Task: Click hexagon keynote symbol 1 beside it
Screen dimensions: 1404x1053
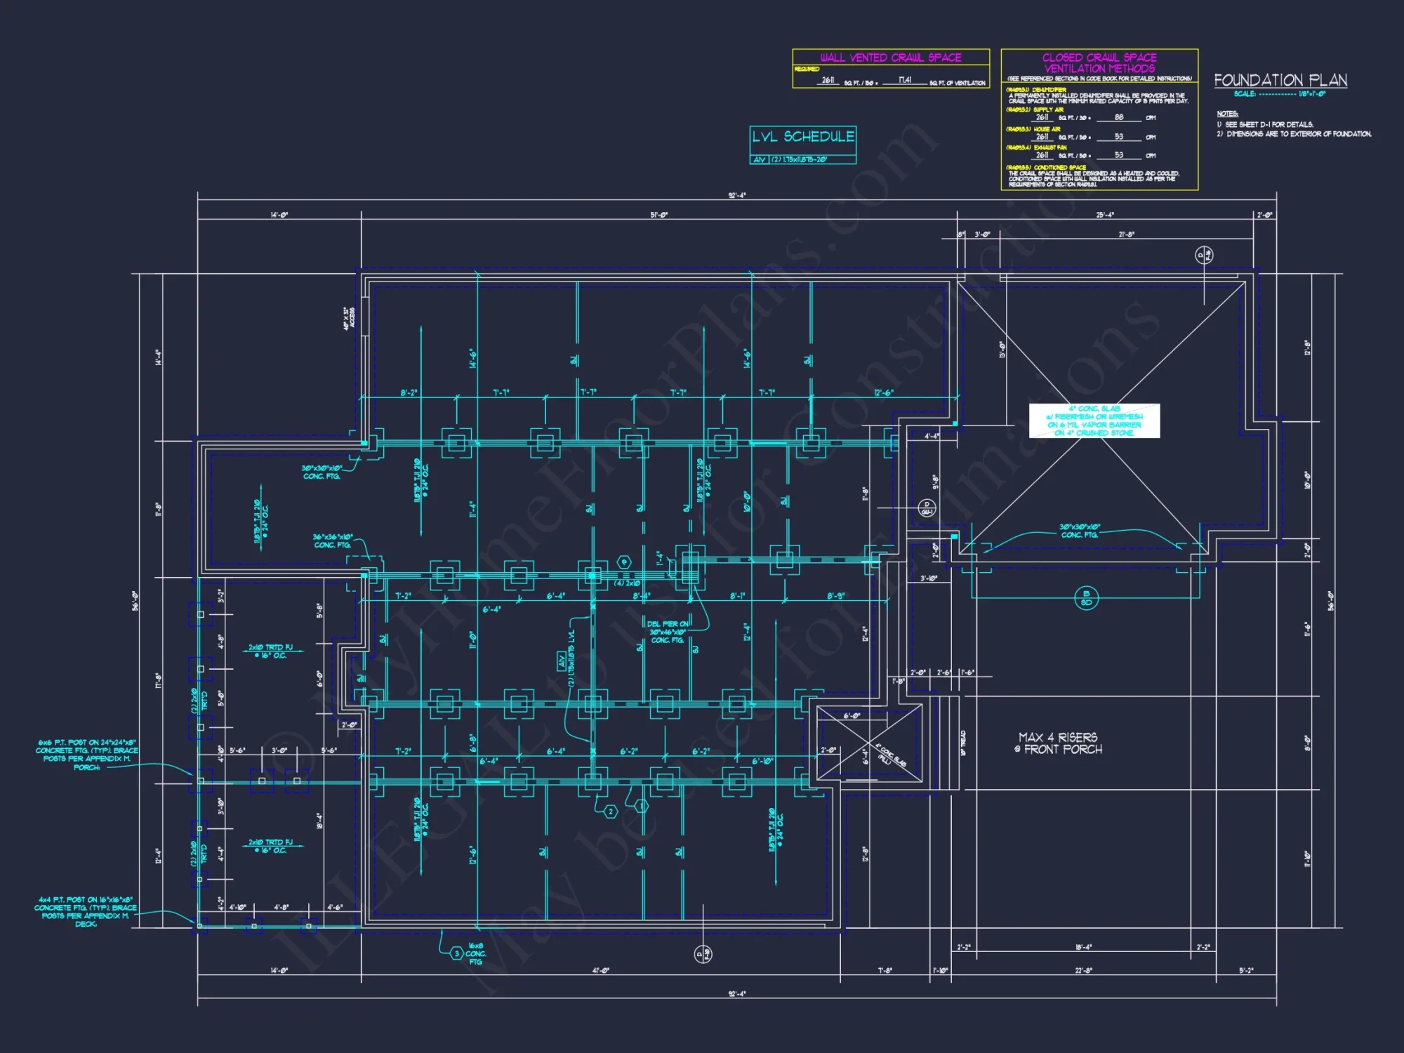Action: (641, 806)
